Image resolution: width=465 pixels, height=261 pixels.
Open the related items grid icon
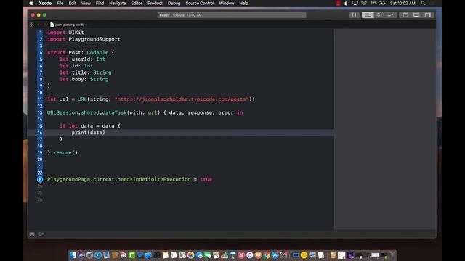coord(32,25)
